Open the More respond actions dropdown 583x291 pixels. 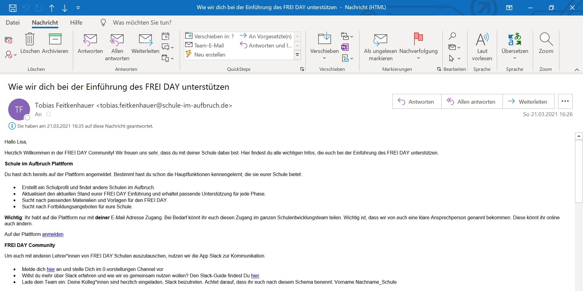tap(168, 58)
